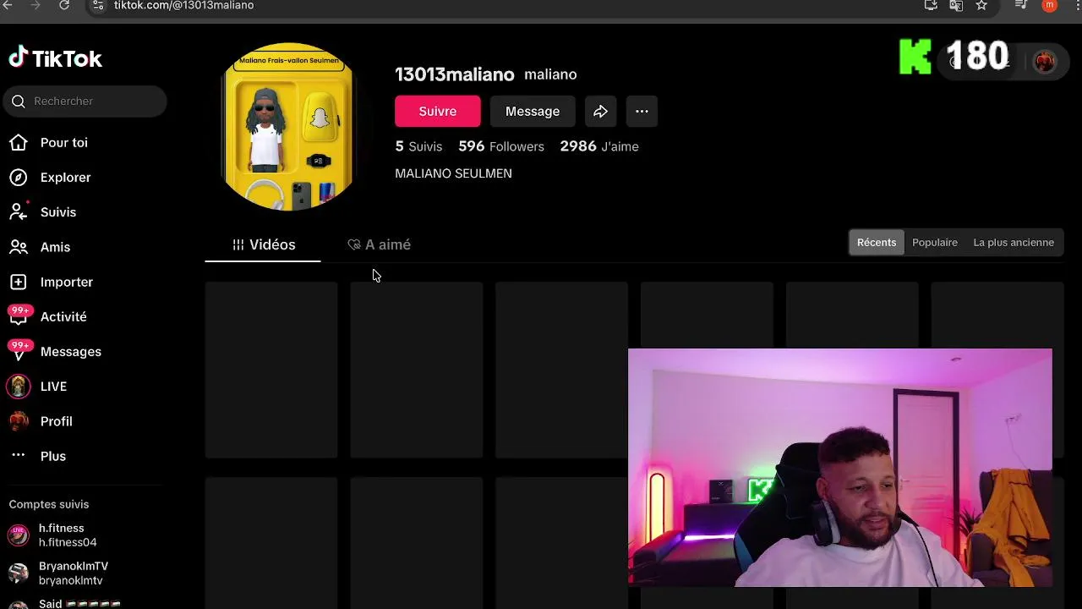Click the search magnifier icon
This screenshot has width=1082, height=609.
click(19, 101)
